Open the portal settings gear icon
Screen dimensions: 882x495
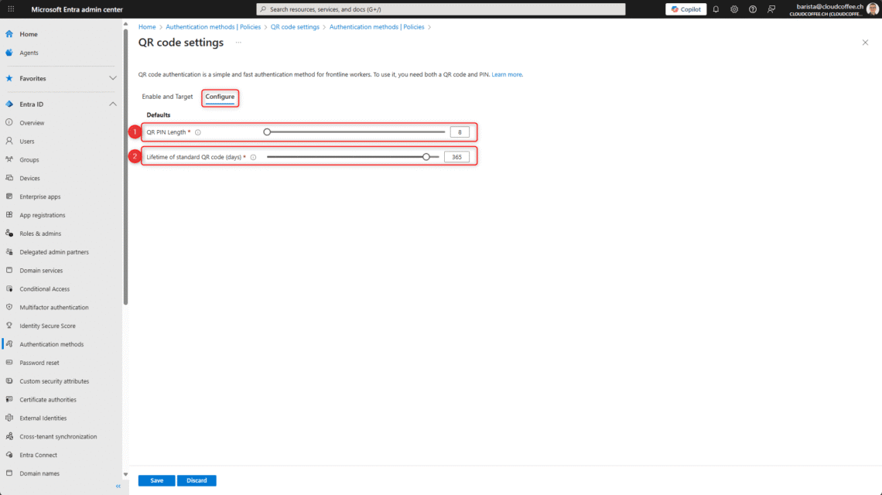pyautogui.click(x=734, y=9)
